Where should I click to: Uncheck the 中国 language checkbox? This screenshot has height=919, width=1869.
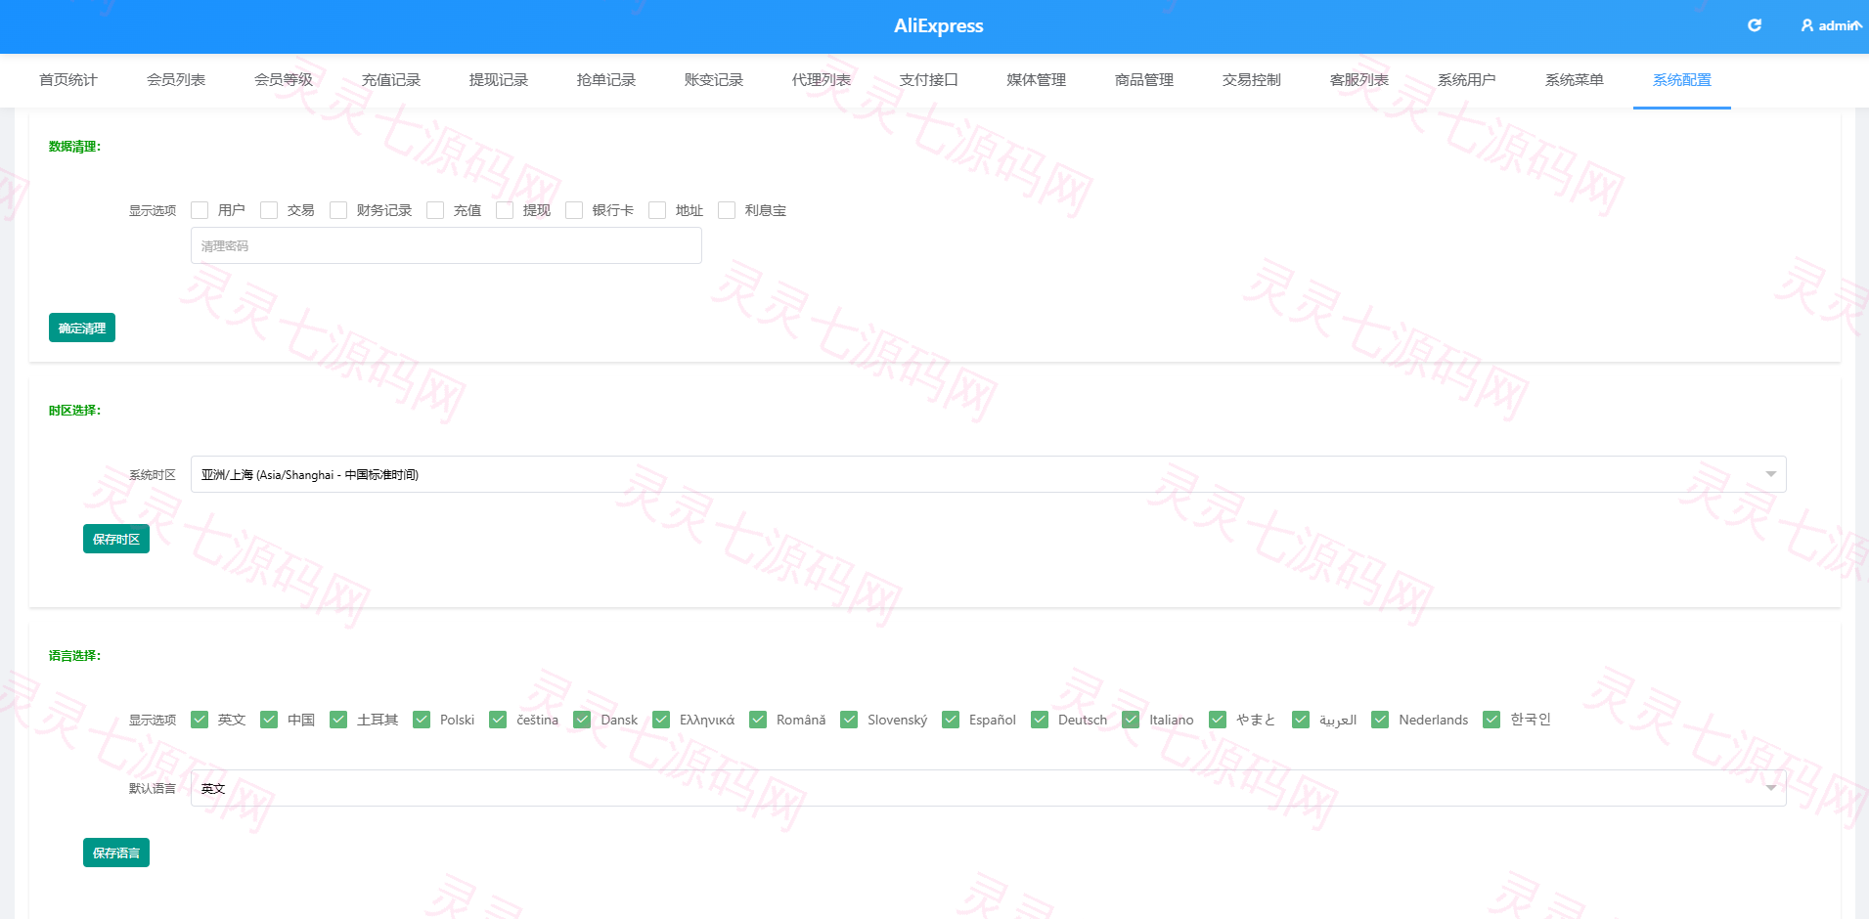click(x=269, y=720)
